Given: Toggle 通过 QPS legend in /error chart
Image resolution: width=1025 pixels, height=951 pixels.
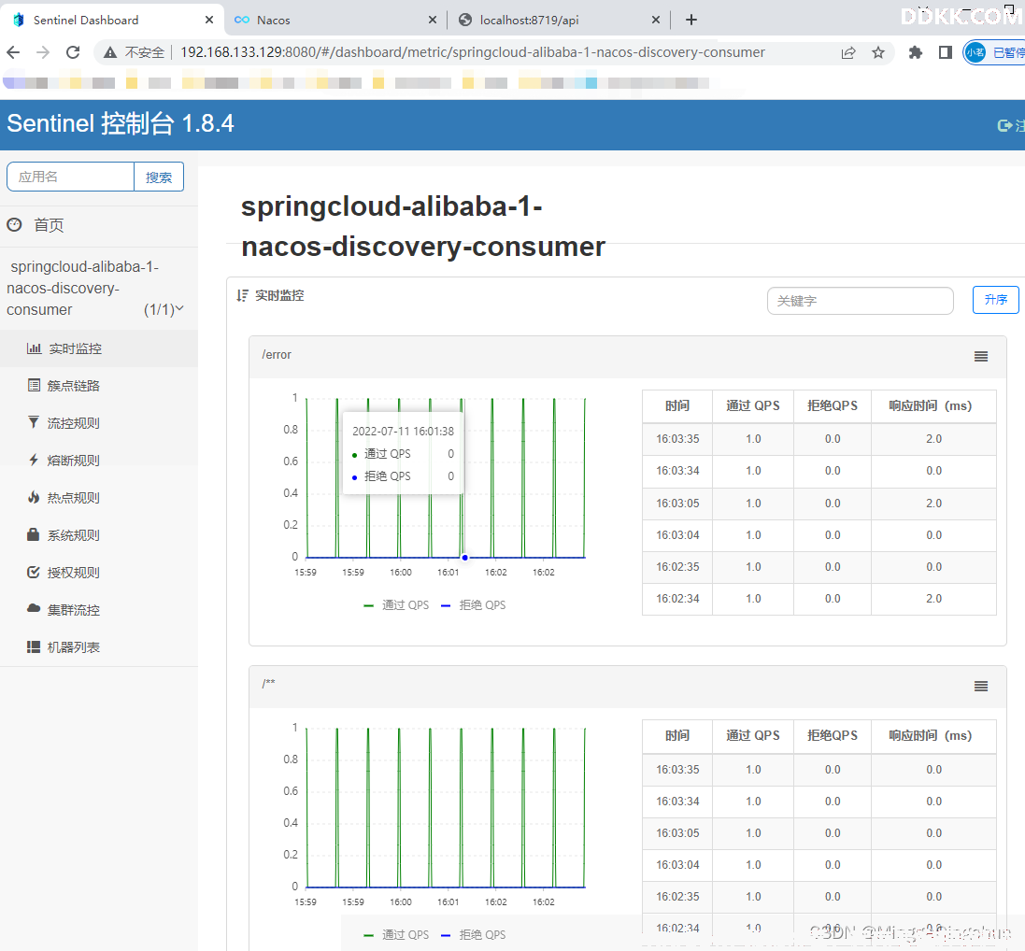Looking at the screenshot, I should (396, 605).
